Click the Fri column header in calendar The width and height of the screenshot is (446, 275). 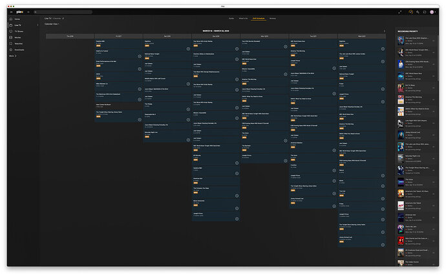119,36
